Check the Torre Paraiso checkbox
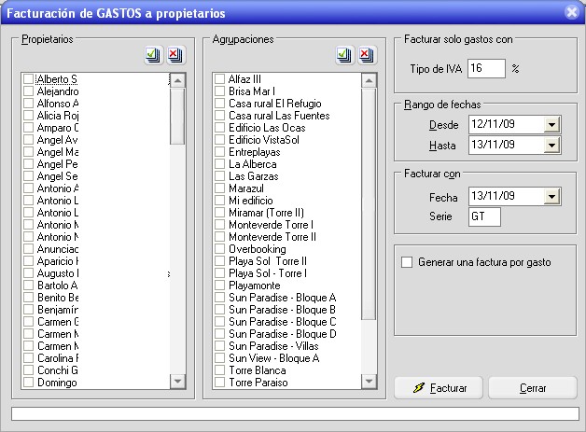The width and height of the screenshot is (586, 432). click(220, 383)
